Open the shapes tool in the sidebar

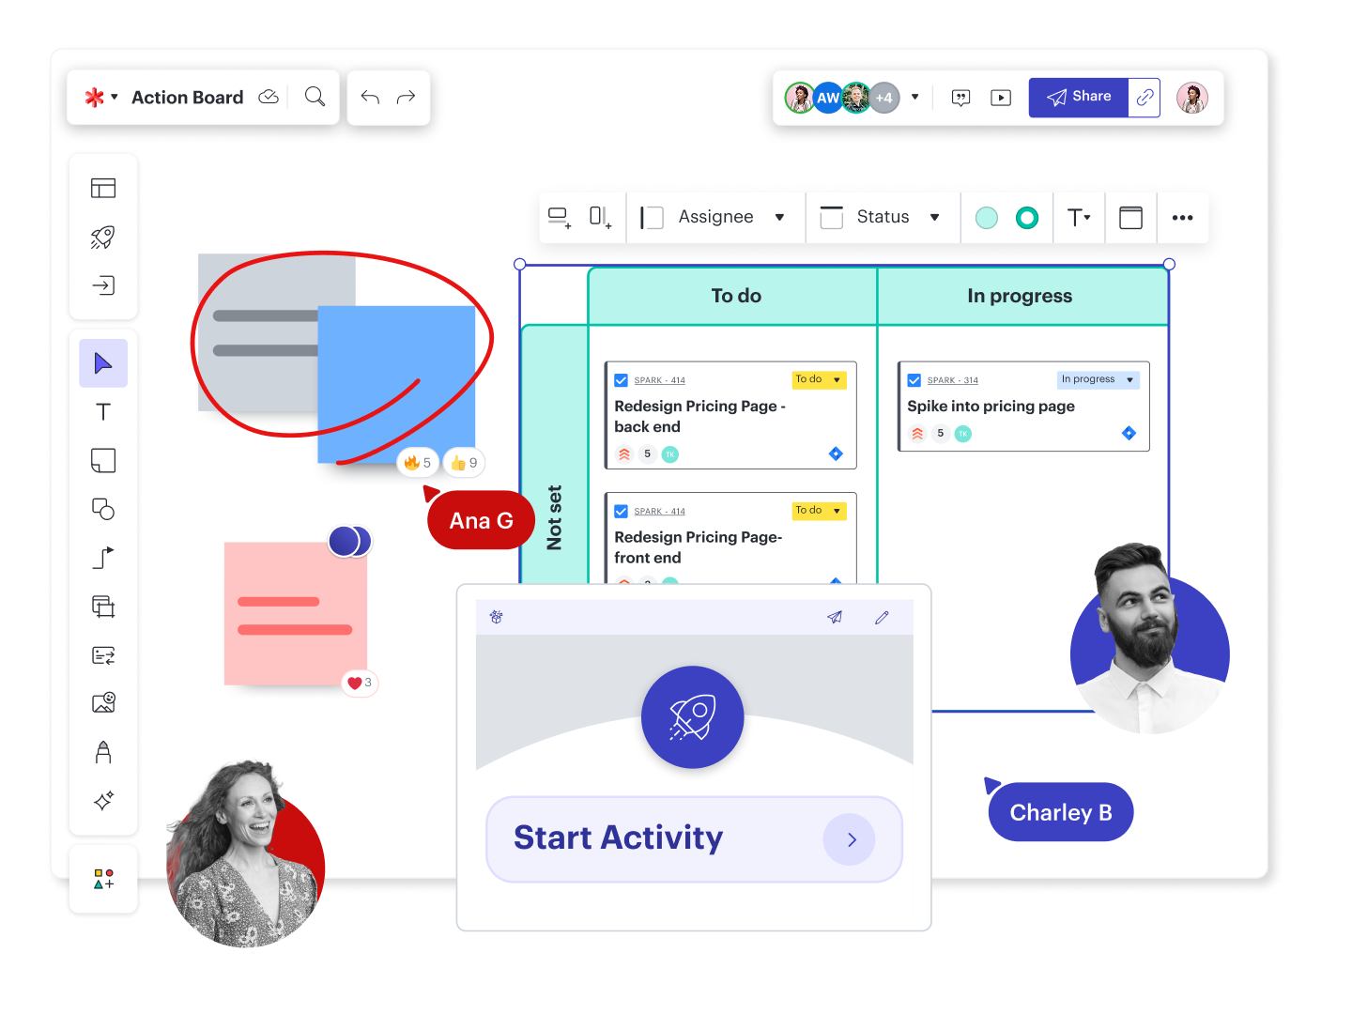103,509
